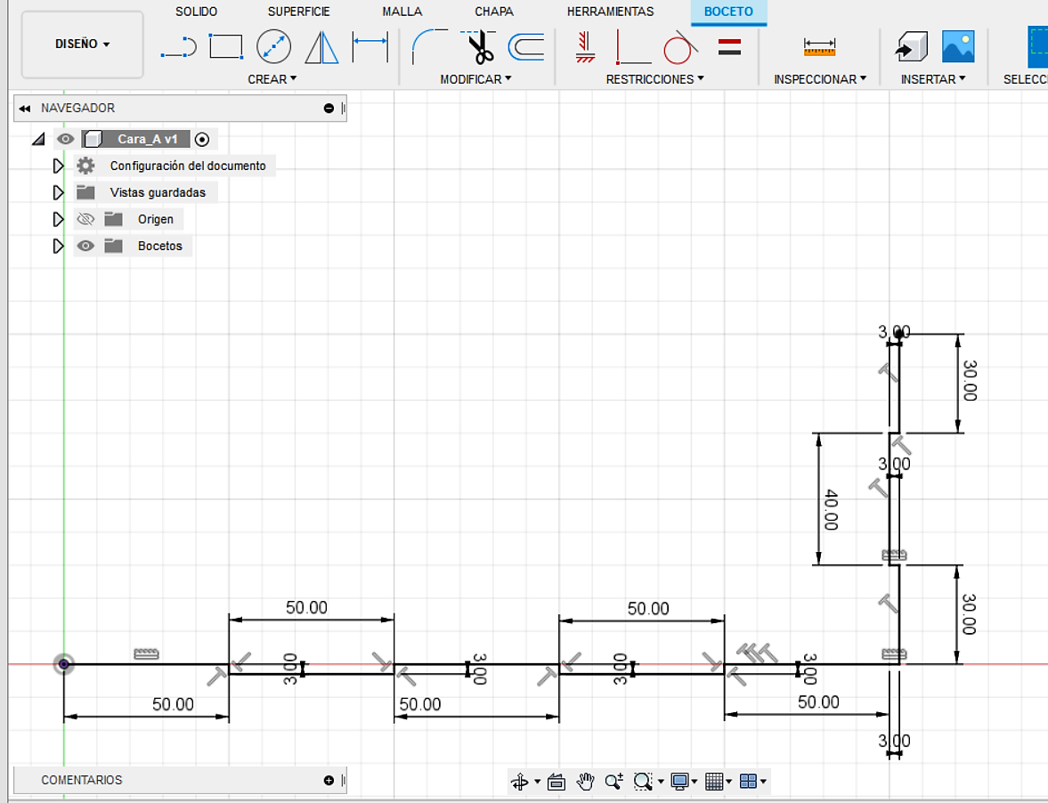Open the INSERTAR dropdown menu
Screen dimensions: 1048x803
click(x=933, y=79)
